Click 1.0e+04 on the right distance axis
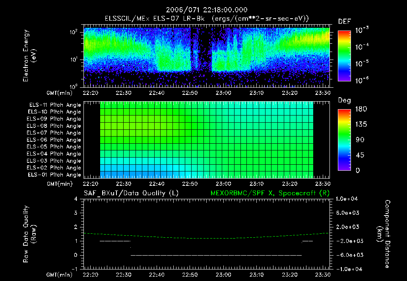407x281 pixels. coord(347,199)
